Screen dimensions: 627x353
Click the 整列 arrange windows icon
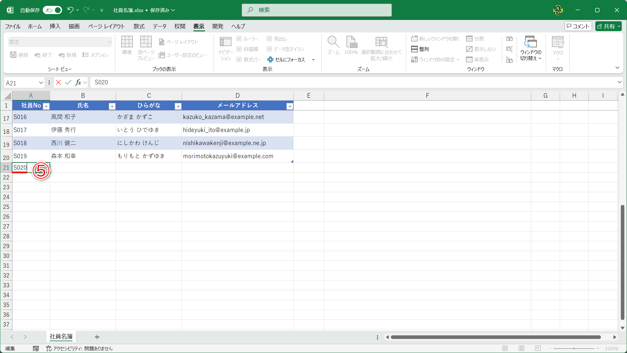[x=414, y=49]
